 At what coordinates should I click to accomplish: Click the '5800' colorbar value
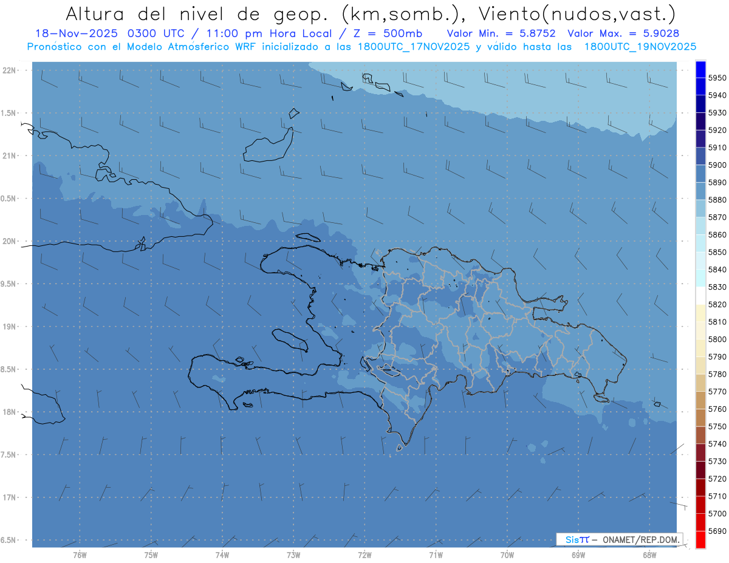coord(718,339)
